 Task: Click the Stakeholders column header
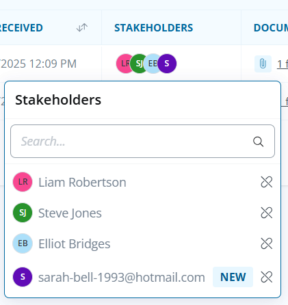153,27
